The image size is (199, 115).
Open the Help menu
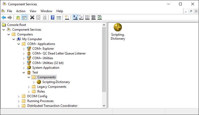pos(60,11)
